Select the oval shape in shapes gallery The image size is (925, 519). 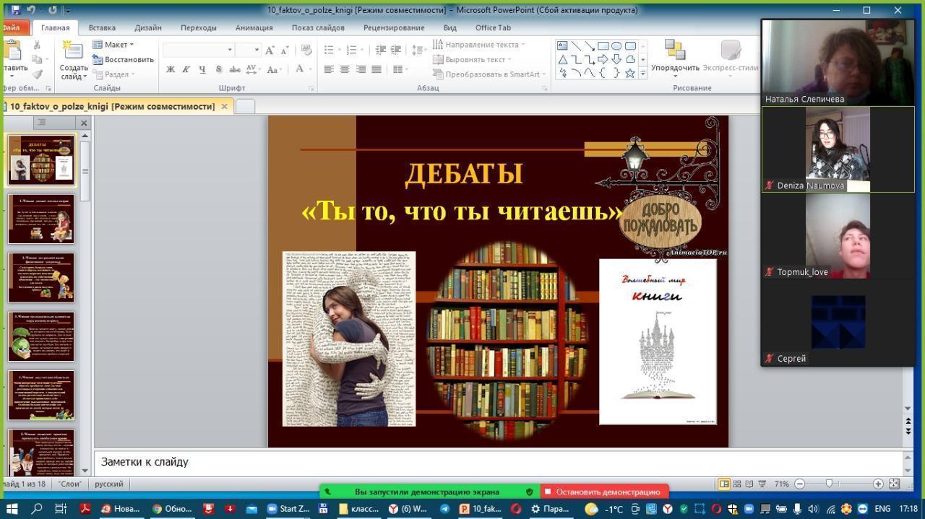[x=616, y=45]
